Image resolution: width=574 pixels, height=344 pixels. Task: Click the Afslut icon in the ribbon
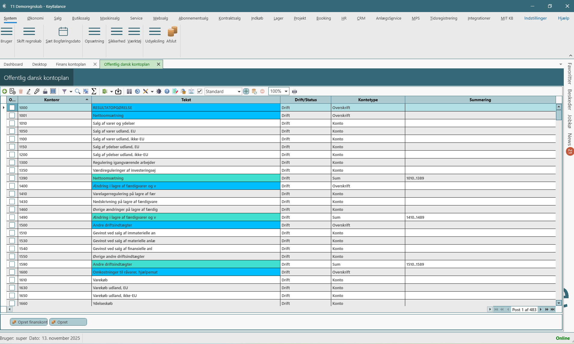click(x=172, y=32)
